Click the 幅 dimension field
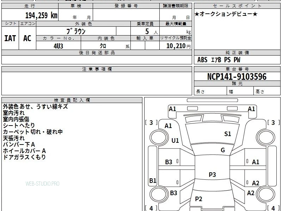282x211 pixels. pos(240,91)
